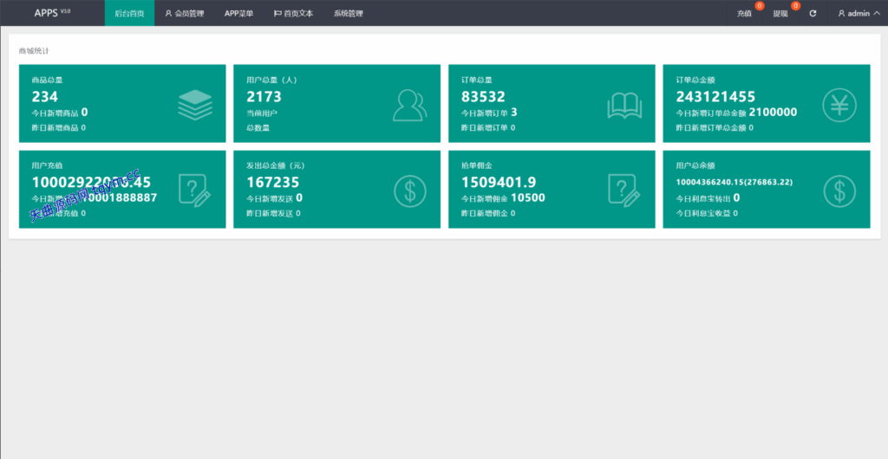Click the 今日新增订单 3 line
Viewport: 888px width, 459px height.
pos(489,113)
